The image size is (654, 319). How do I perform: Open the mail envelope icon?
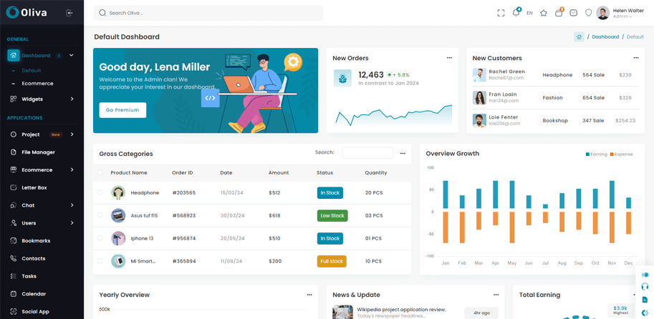[x=574, y=13]
